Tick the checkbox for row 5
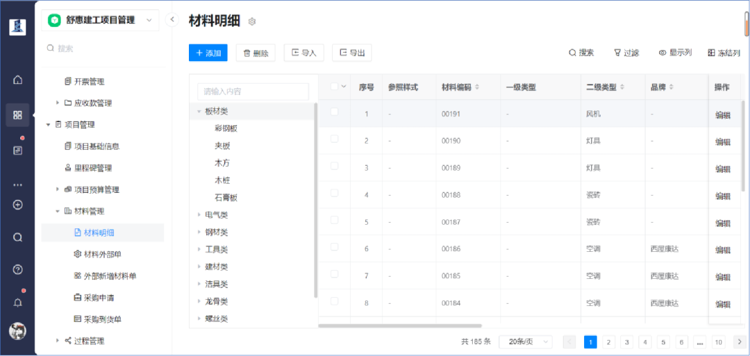The width and height of the screenshot is (750, 356). click(x=334, y=220)
